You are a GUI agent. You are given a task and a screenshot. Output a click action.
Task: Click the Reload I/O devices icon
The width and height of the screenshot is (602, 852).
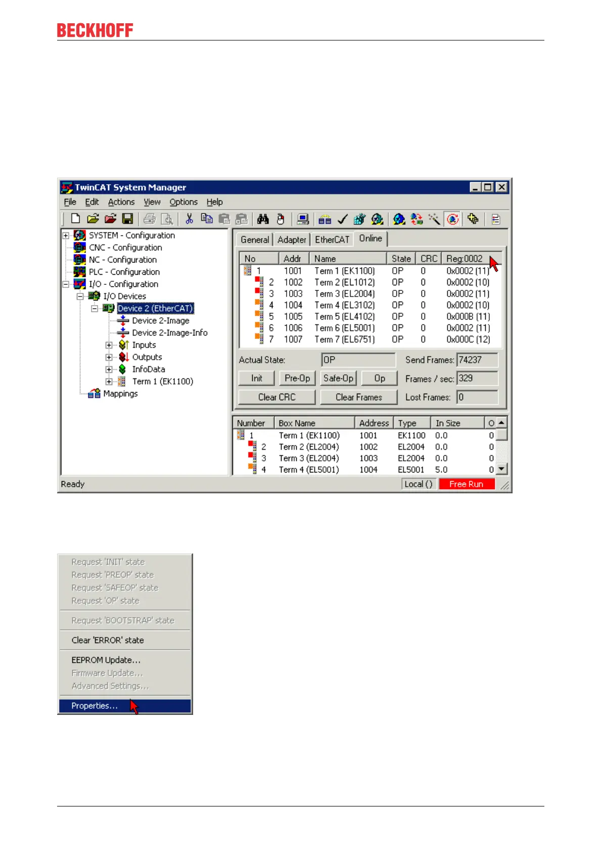[416, 219]
